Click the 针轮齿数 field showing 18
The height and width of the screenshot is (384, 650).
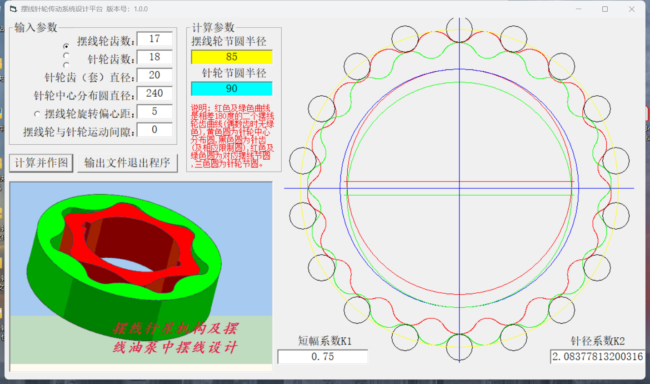click(x=155, y=57)
